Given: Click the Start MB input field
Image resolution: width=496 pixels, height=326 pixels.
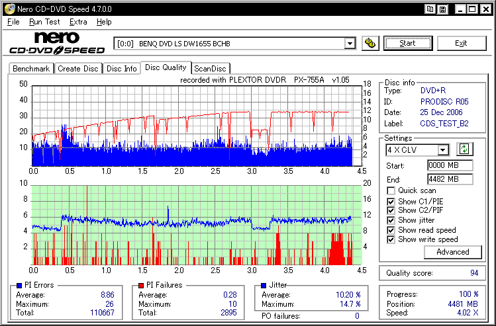Looking at the screenshot, I should coord(450,165).
